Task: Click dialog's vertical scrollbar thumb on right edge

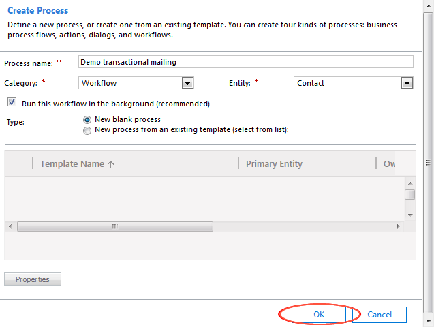Action: tap(429, 163)
